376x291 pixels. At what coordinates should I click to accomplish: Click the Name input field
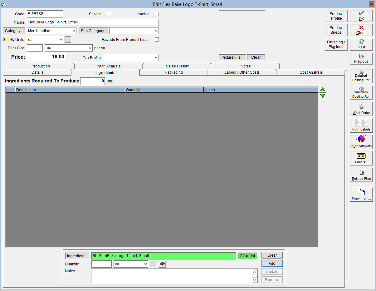pyautogui.click(x=93, y=22)
